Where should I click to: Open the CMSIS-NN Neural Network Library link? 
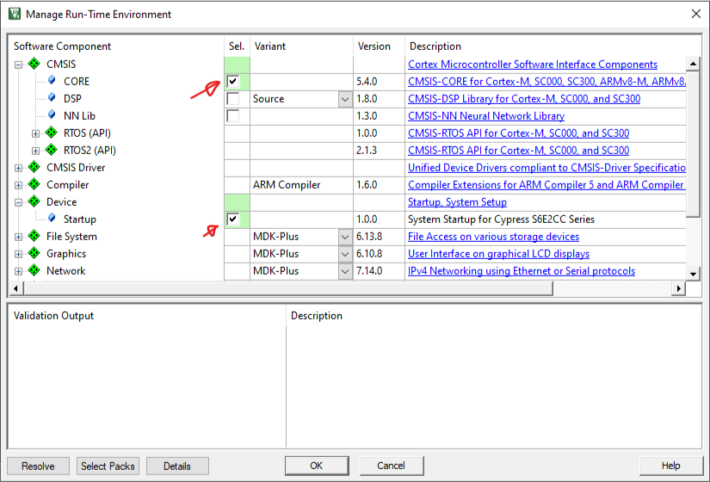(x=485, y=116)
